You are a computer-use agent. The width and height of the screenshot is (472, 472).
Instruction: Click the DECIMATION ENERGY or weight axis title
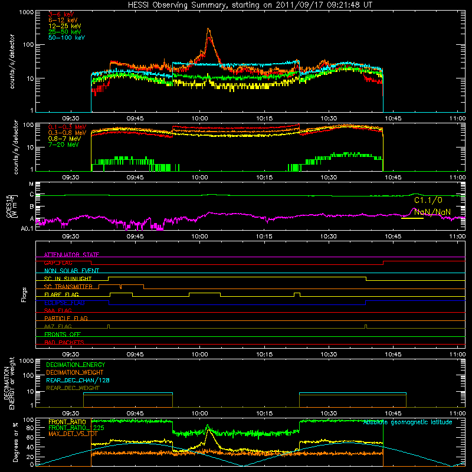click(9, 383)
